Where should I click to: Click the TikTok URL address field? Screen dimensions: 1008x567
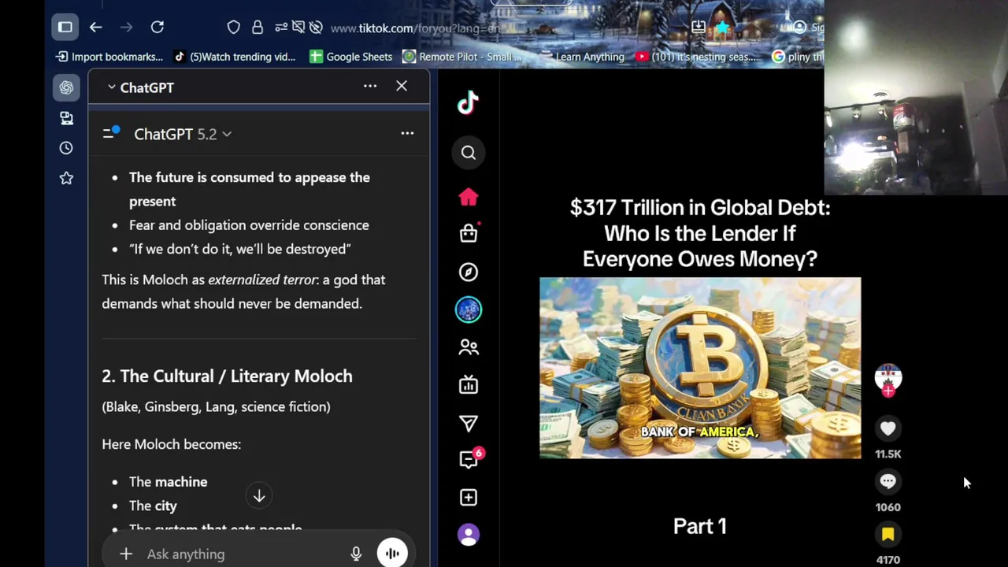click(x=417, y=28)
